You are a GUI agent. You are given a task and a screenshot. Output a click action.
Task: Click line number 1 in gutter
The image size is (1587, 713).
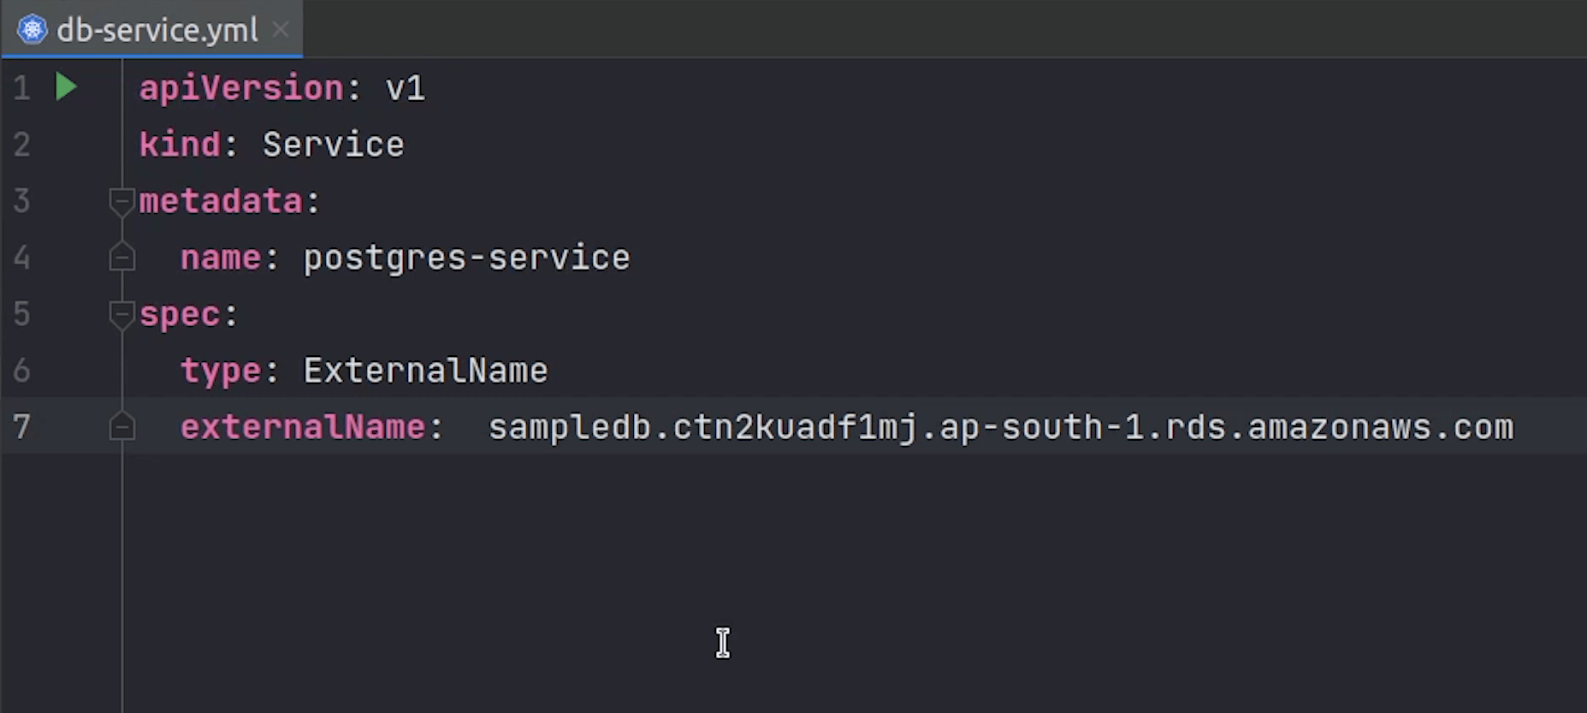coord(22,88)
